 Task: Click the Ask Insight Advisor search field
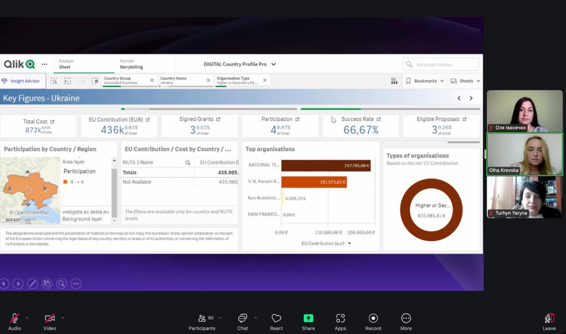click(x=441, y=65)
